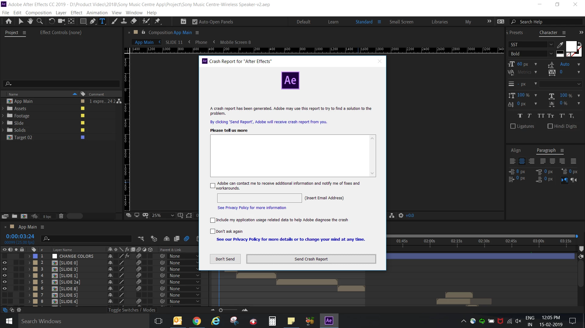
Task: Click the Don't Send button
Action: point(225,259)
